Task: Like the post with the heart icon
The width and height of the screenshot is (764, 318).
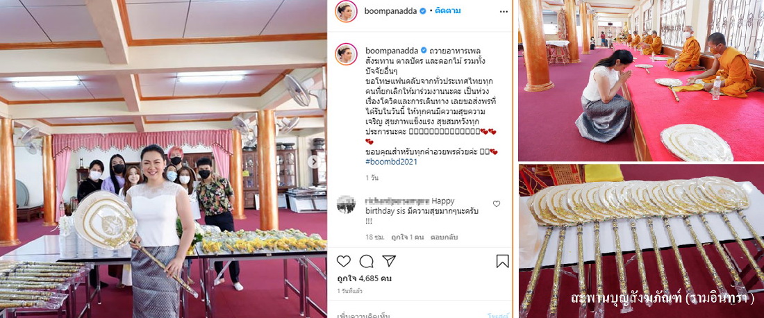Action: tap(344, 261)
